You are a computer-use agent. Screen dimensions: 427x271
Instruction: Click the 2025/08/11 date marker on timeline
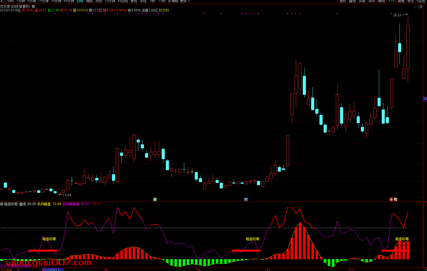coord(53,270)
